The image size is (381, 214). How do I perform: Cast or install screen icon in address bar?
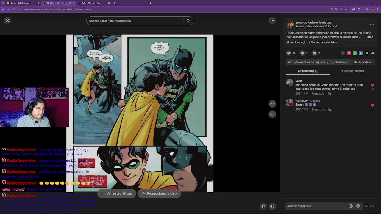pos(332,9)
